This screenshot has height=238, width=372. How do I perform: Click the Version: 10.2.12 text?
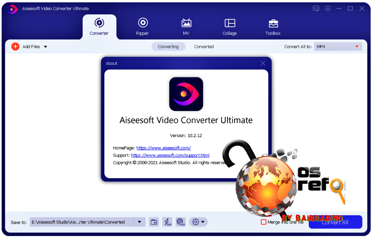[186, 136]
